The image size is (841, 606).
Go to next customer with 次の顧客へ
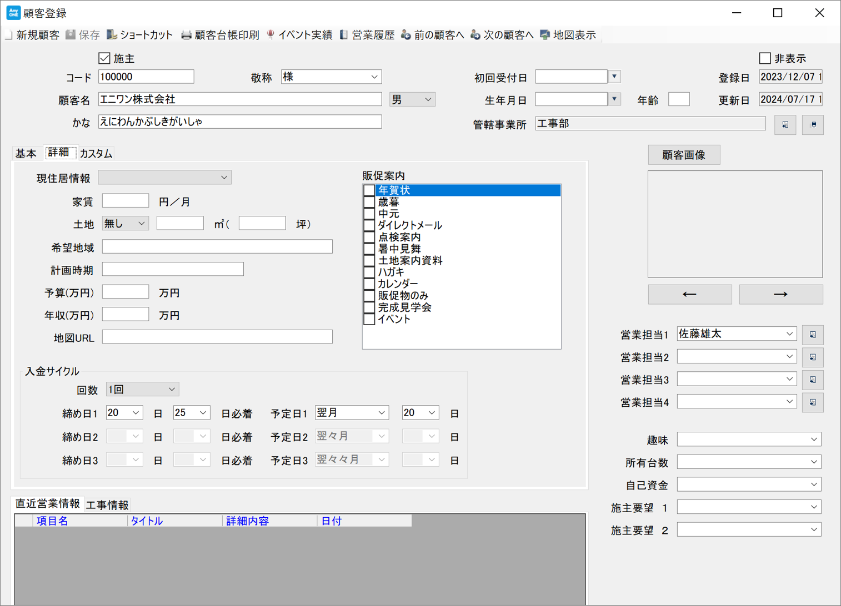pyautogui.click(x=502, y=35)
